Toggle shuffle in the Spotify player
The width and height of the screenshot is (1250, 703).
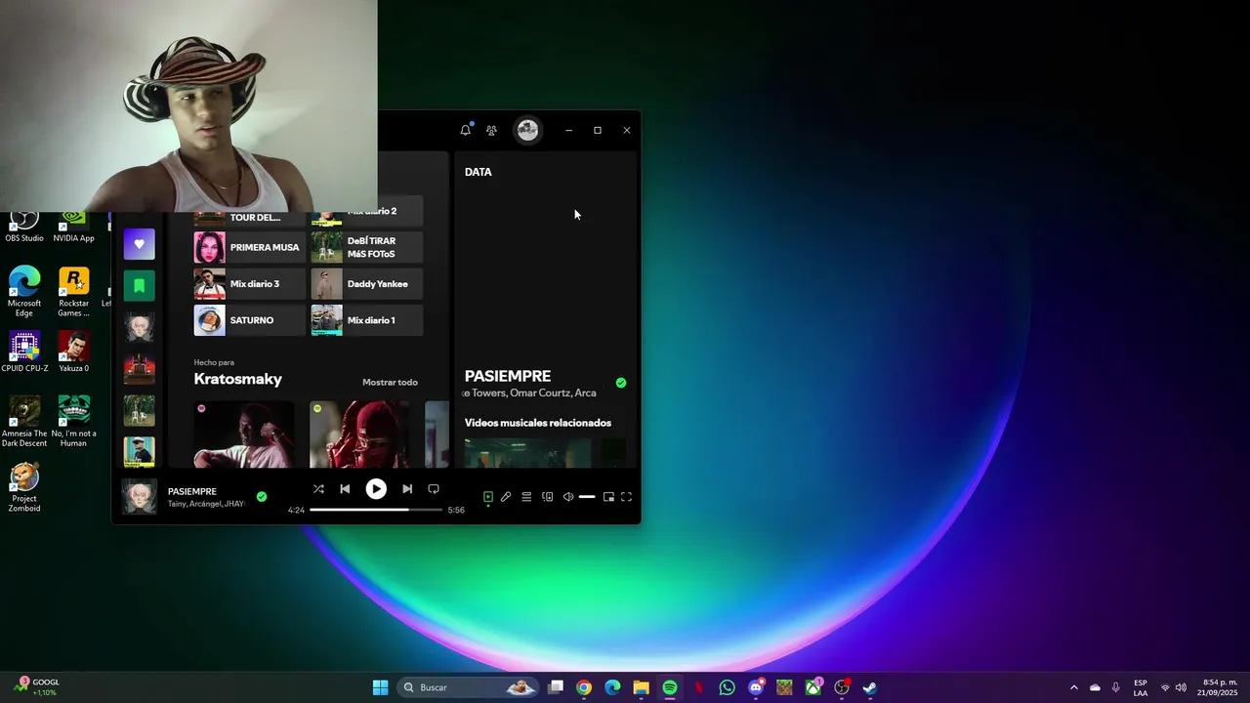318,489
